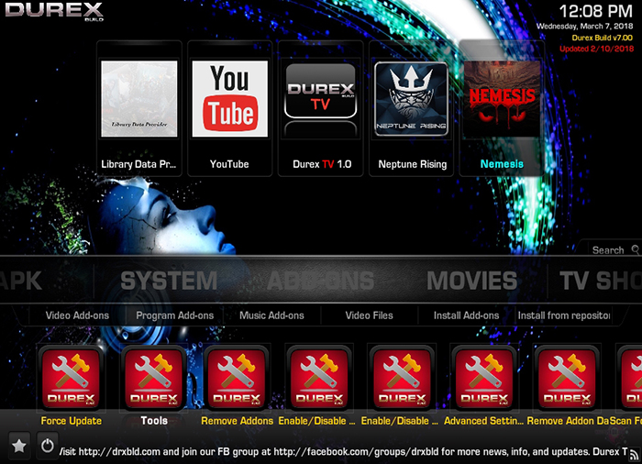Click the Updated 2/10/2018 text

coord(596,49)
